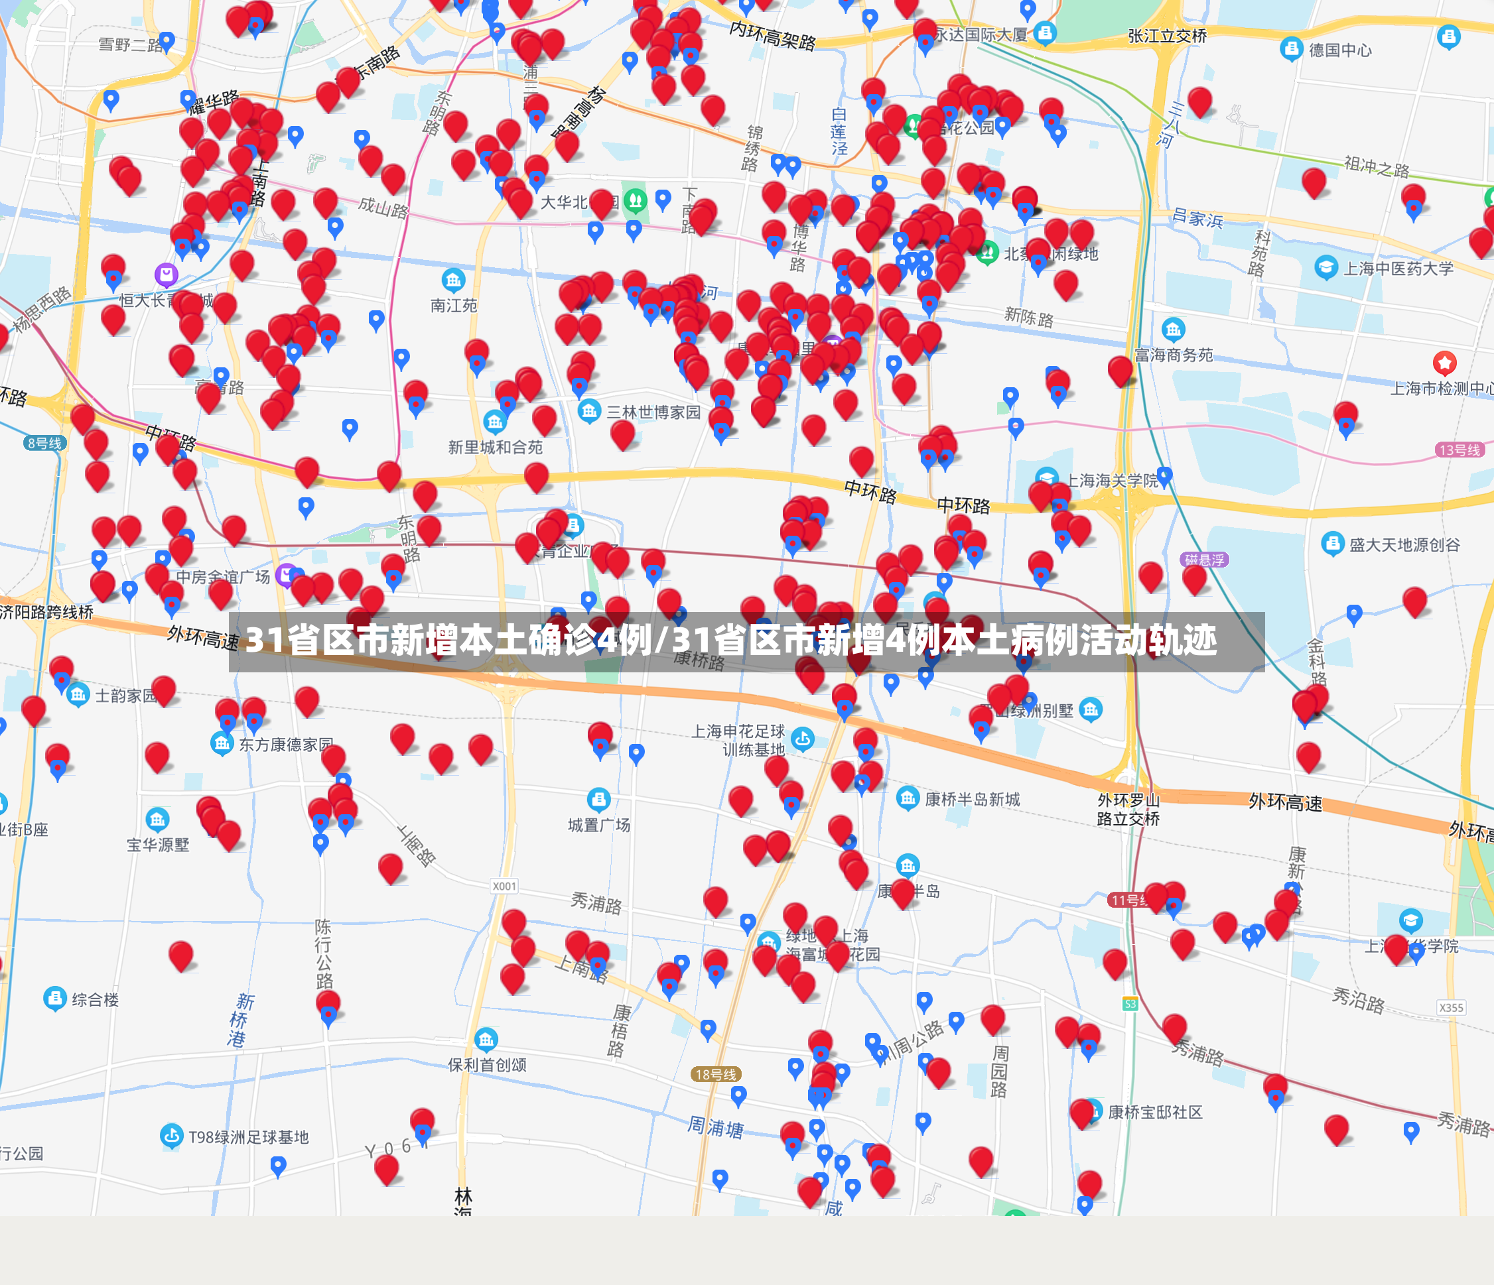Select the 永达国际大厦 marker icon
Screen dimensions: 1494x1285
click(x=1045, y=32)
